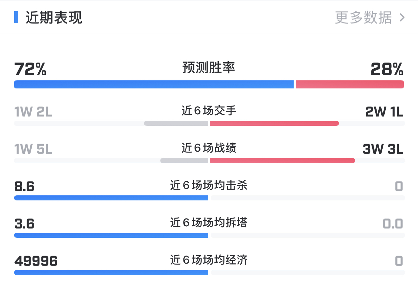Click the red 2W 1L head-to-head bar
The height and width of the screenshot is (306, 418).
tap(274, 123)
